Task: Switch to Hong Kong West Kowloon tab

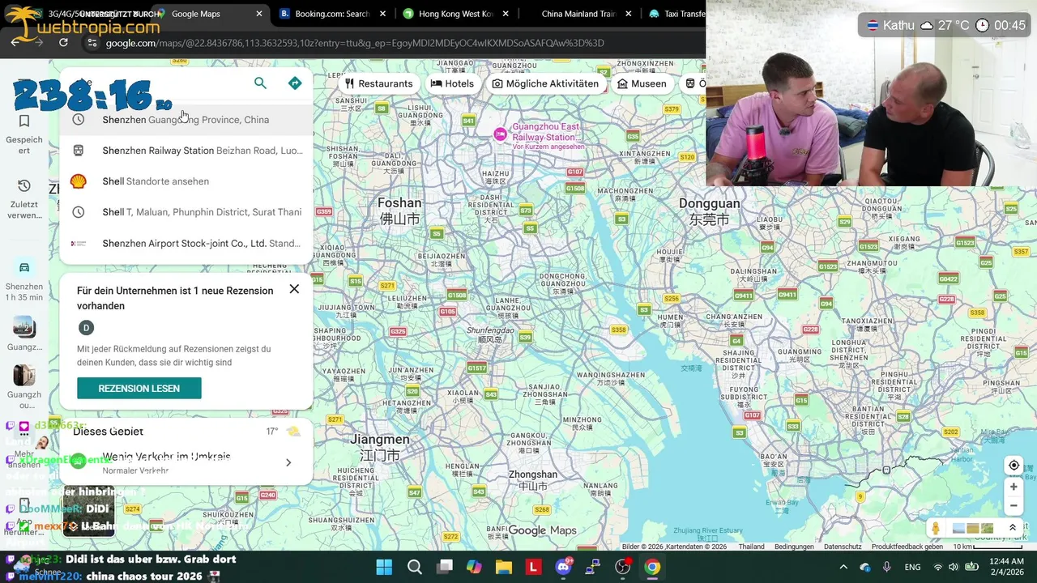Action: [456, 14]
